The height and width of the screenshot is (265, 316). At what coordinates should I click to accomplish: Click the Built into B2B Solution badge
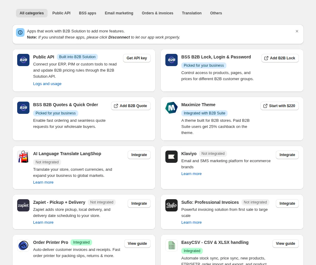pyautogui.click(x=77, y=57)
